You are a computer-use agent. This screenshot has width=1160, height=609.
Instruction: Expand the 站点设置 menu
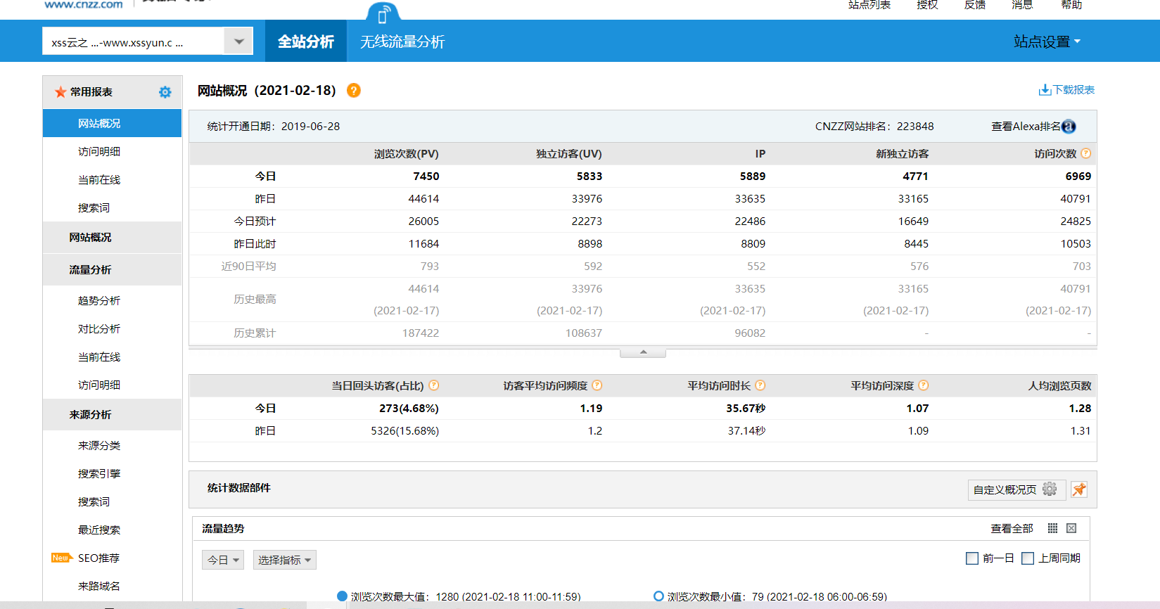[1047, 41]
